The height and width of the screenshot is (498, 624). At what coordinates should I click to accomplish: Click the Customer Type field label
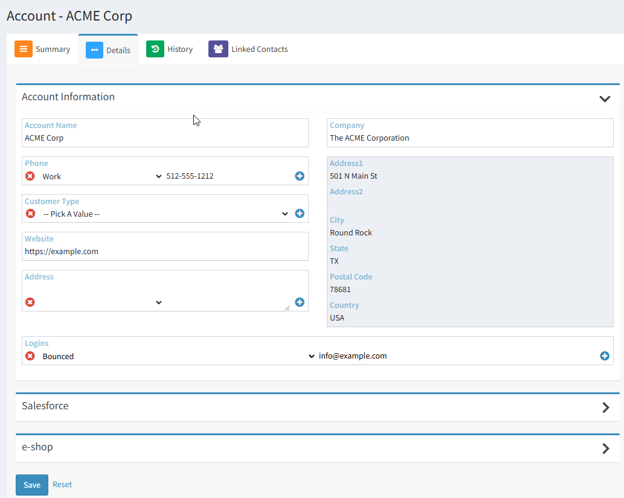click(x=52, y=202)
